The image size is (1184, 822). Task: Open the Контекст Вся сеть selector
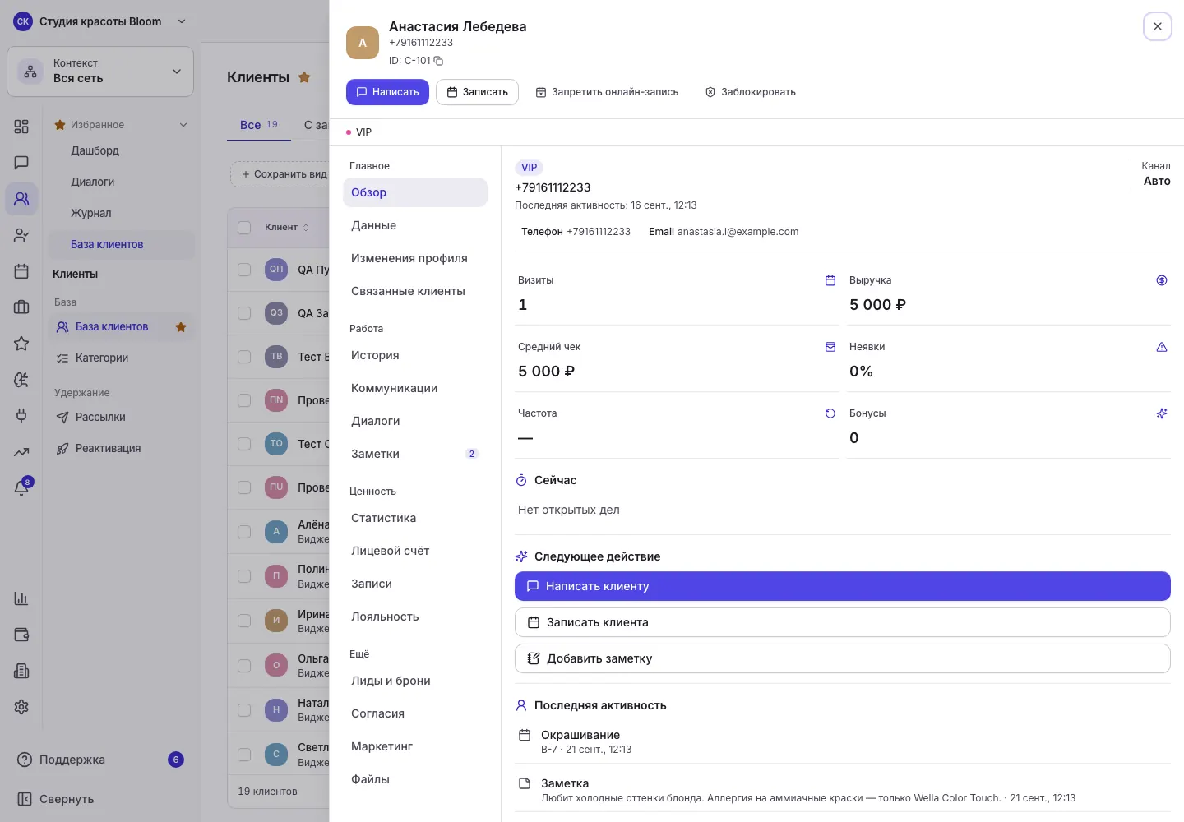coord(100,72)
